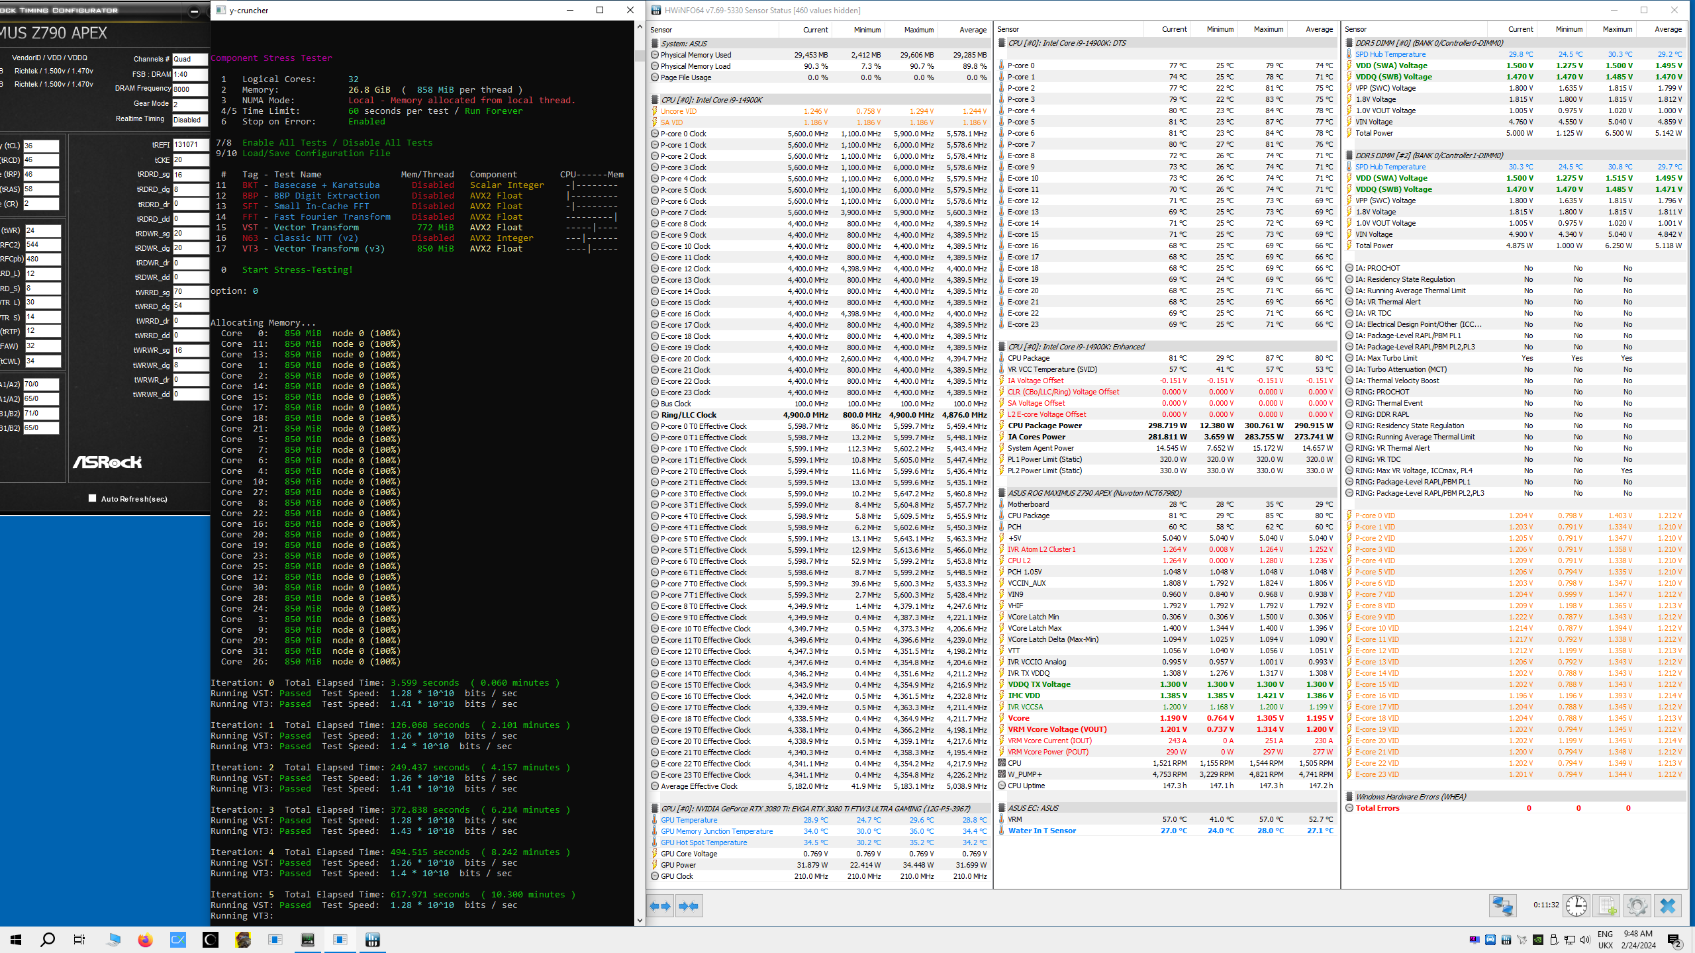
Task: Collapse Windows Hardware Errors (WHEA) group
Action: click(1349, 797)
